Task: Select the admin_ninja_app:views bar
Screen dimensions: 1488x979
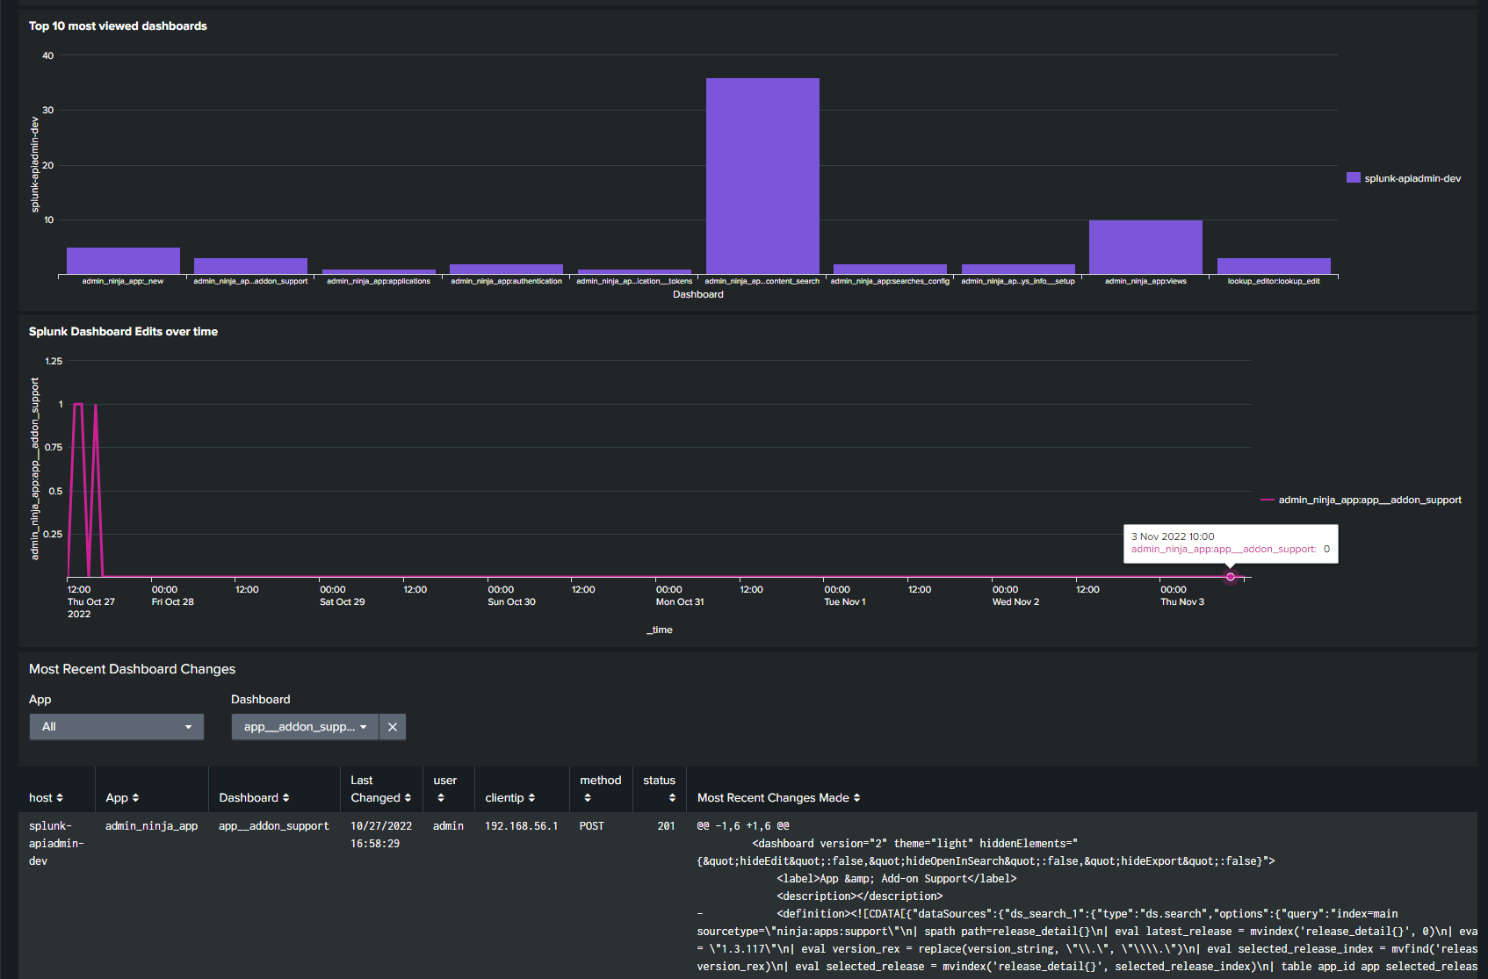Action: click(x=1145, y=247)
